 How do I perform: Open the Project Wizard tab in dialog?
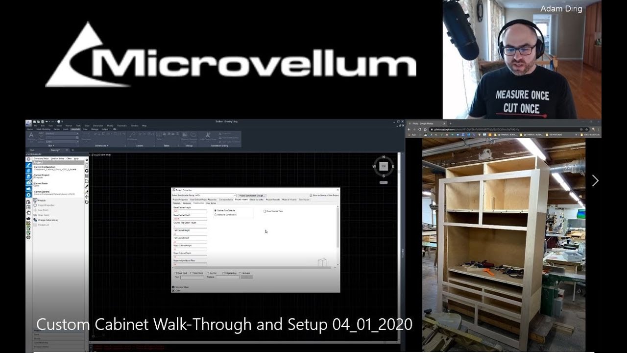[x=241, y=200]
